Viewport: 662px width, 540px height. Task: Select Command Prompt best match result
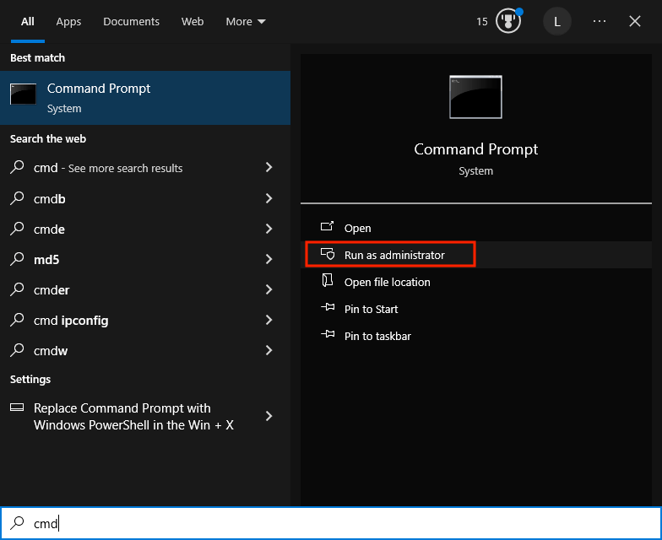tap(145, 98)
